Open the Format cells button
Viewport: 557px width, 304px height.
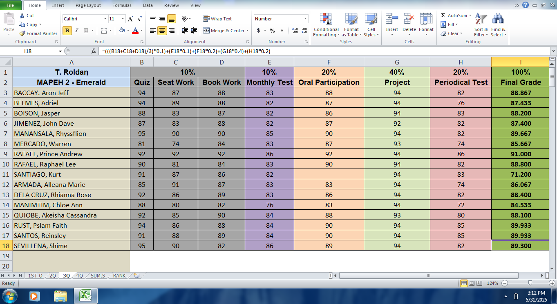tap(426, 25)
